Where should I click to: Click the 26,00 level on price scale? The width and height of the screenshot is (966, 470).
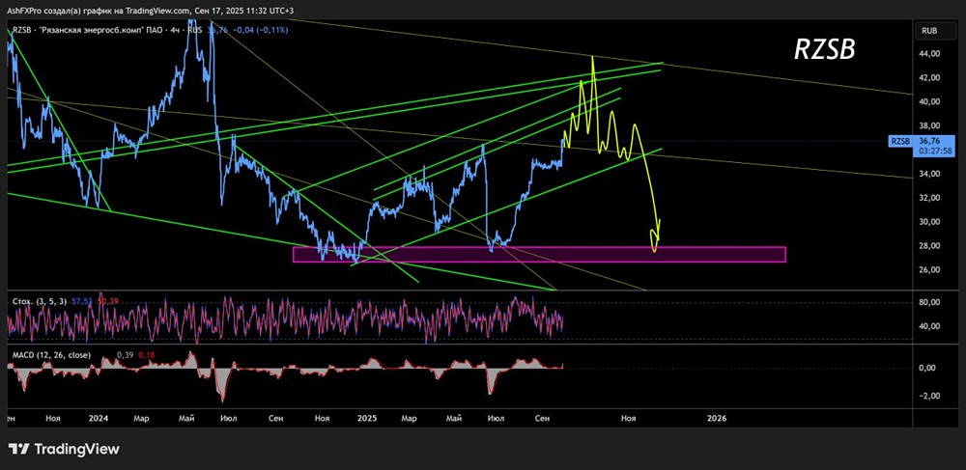(x=929, y=270)
